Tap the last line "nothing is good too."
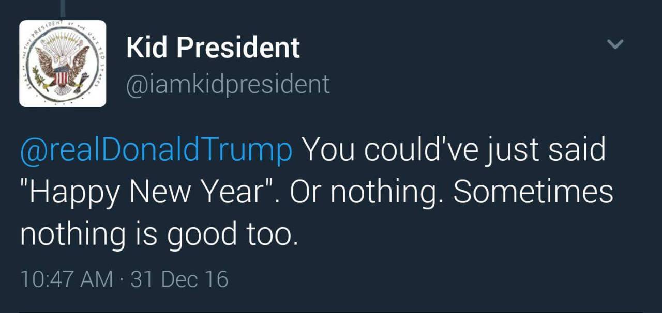 (159, 233)
